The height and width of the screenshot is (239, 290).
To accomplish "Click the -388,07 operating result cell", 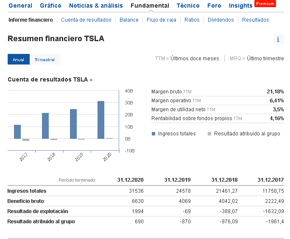I will pyautogui.click(x=229, y=211).
